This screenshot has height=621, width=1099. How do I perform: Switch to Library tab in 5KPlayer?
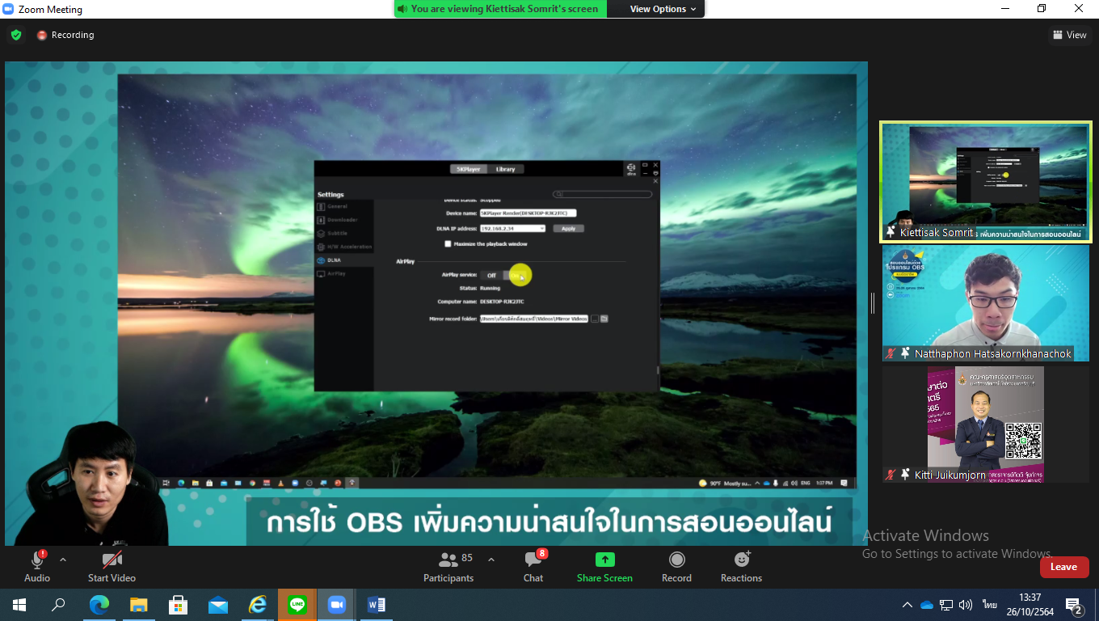tap(505, 169)
